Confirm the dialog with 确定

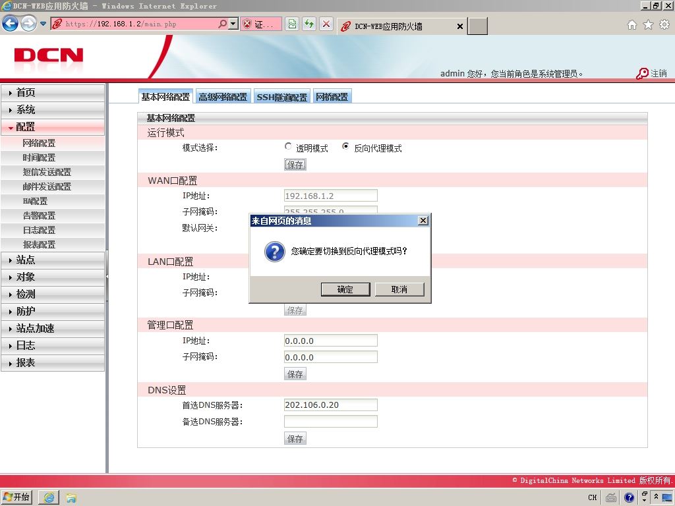tap(345, 289)
